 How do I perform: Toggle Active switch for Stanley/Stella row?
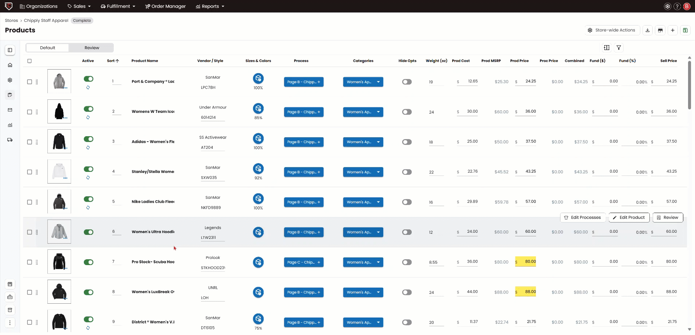pyautogui.click(x=89, y=169)
